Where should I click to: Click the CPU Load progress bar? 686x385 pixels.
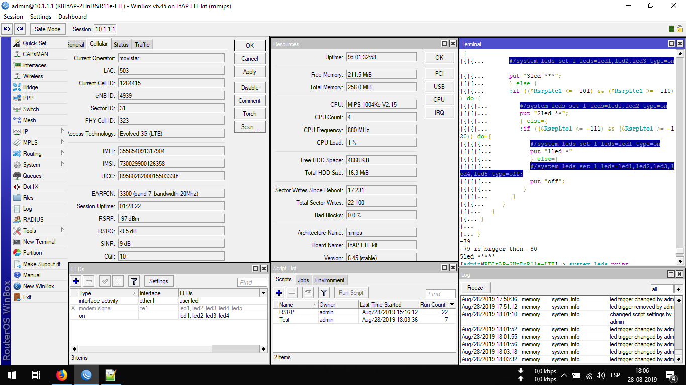coord(381,142)
